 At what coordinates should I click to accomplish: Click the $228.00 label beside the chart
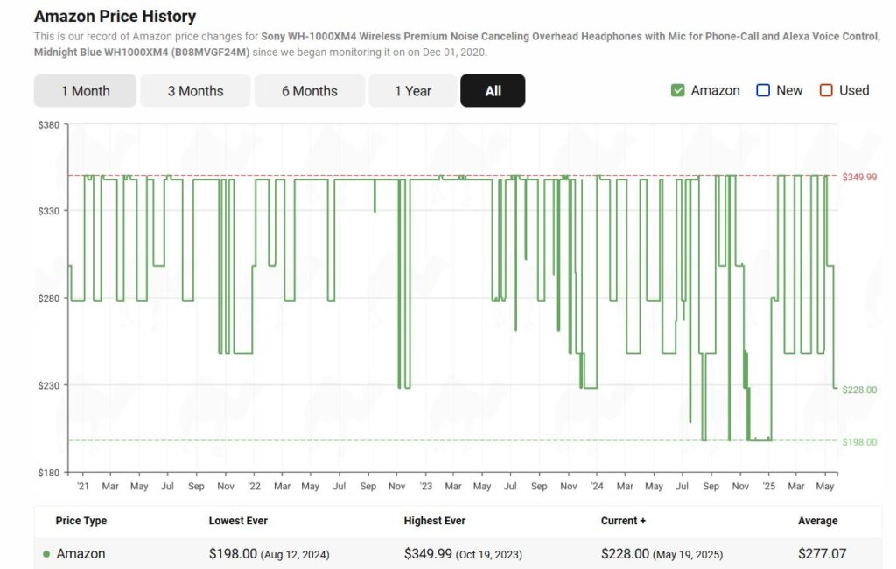click(859, 390)
